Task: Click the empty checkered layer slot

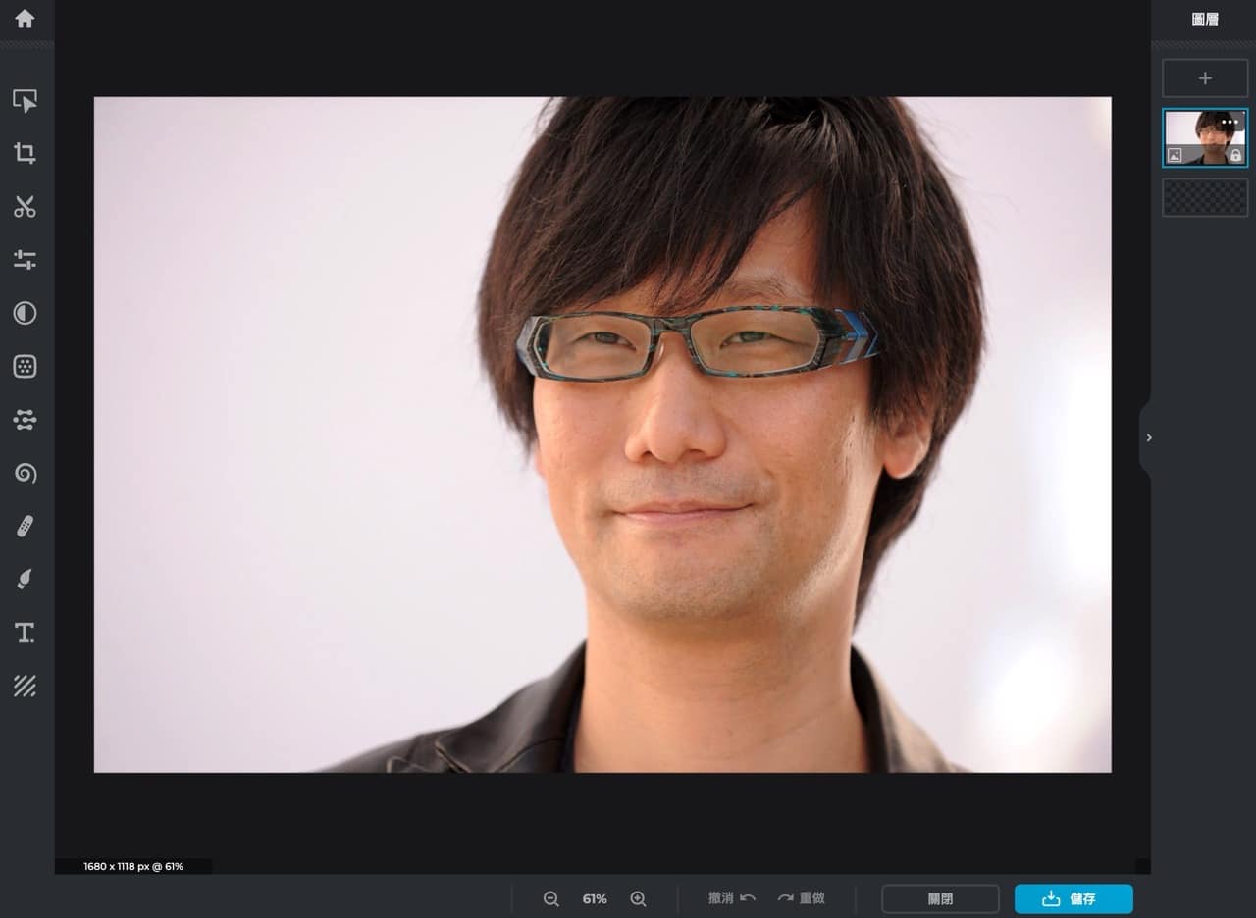Action: coord(1205,197)
